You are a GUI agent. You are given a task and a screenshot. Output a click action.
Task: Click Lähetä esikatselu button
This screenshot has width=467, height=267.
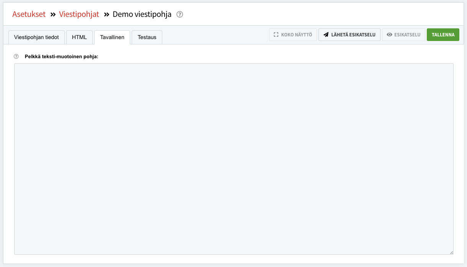tap(349, 34)
